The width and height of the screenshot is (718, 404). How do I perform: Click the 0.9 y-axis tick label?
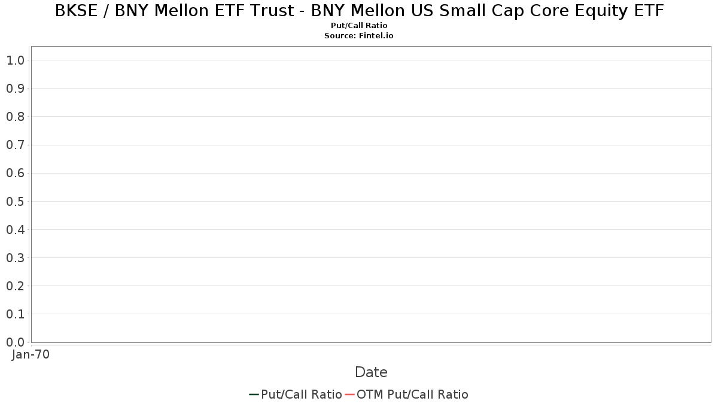click(15, 89)
